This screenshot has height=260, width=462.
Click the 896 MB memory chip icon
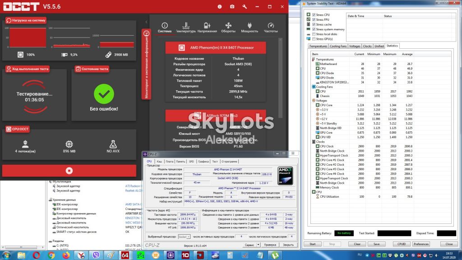coord(69,144)
